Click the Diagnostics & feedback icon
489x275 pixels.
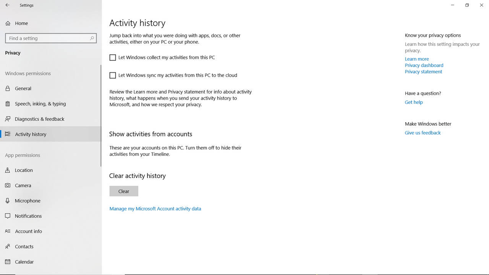point(8,119)
